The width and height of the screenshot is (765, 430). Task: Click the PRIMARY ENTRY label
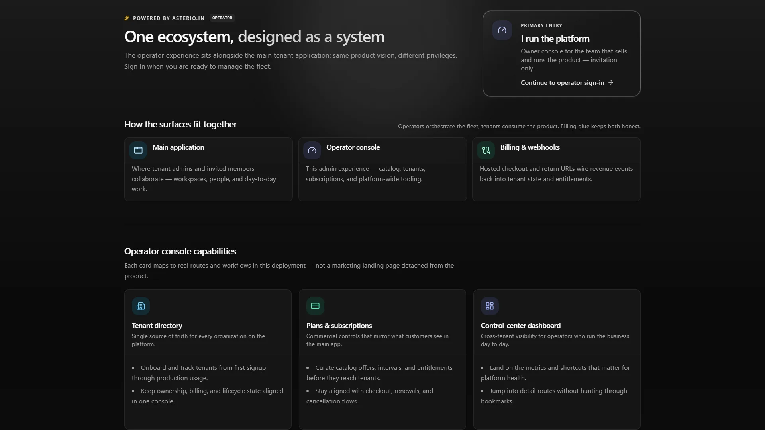(x=541, y=25)
